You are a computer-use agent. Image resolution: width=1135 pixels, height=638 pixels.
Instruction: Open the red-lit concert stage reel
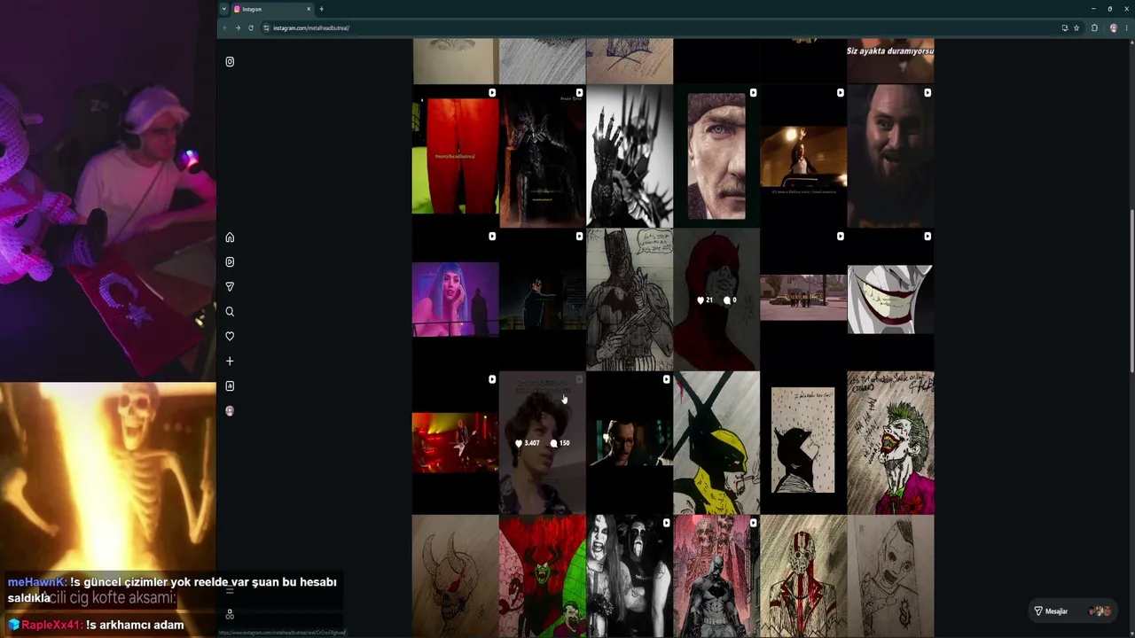coord(455,443)
